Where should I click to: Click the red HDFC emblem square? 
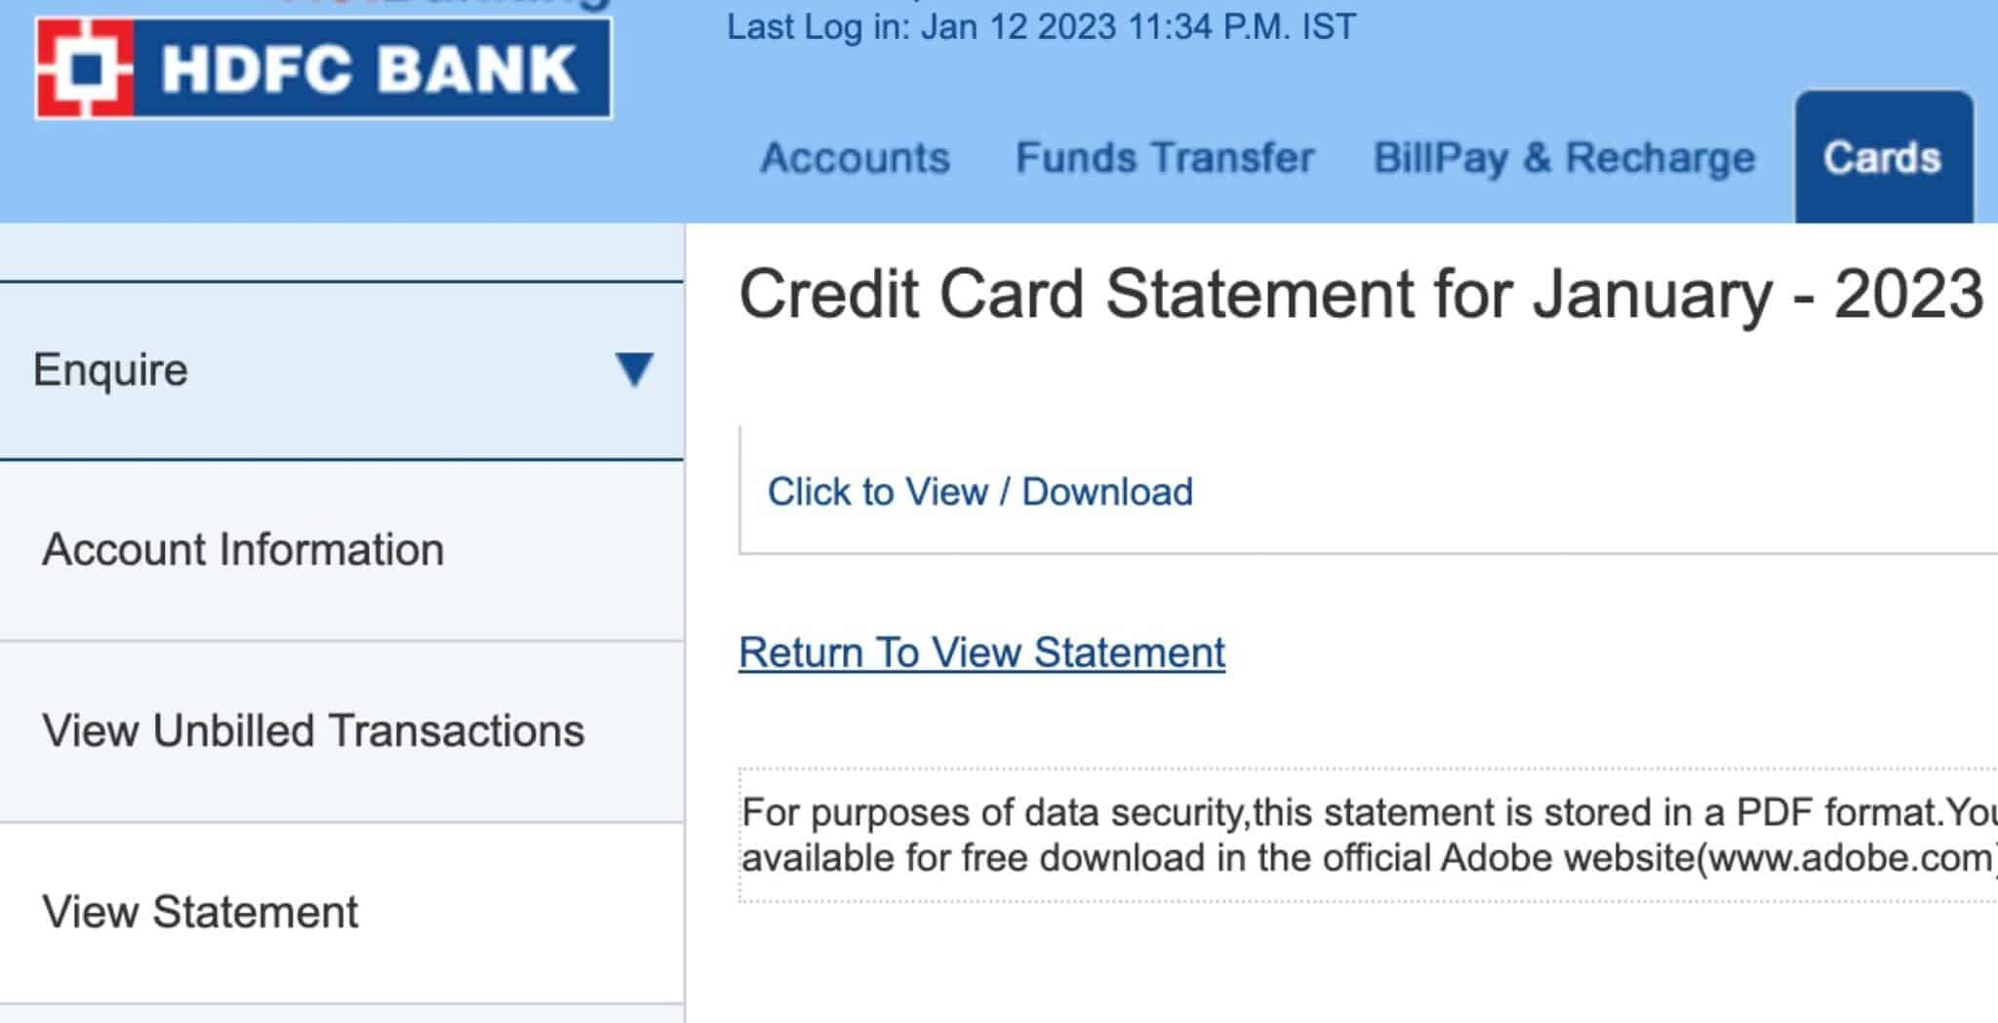point(86,68)
